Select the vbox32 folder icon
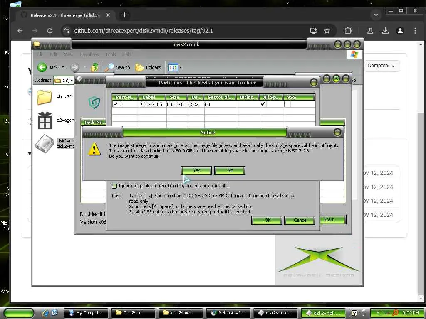The image size is (426, 319). (x=45, y=97)
